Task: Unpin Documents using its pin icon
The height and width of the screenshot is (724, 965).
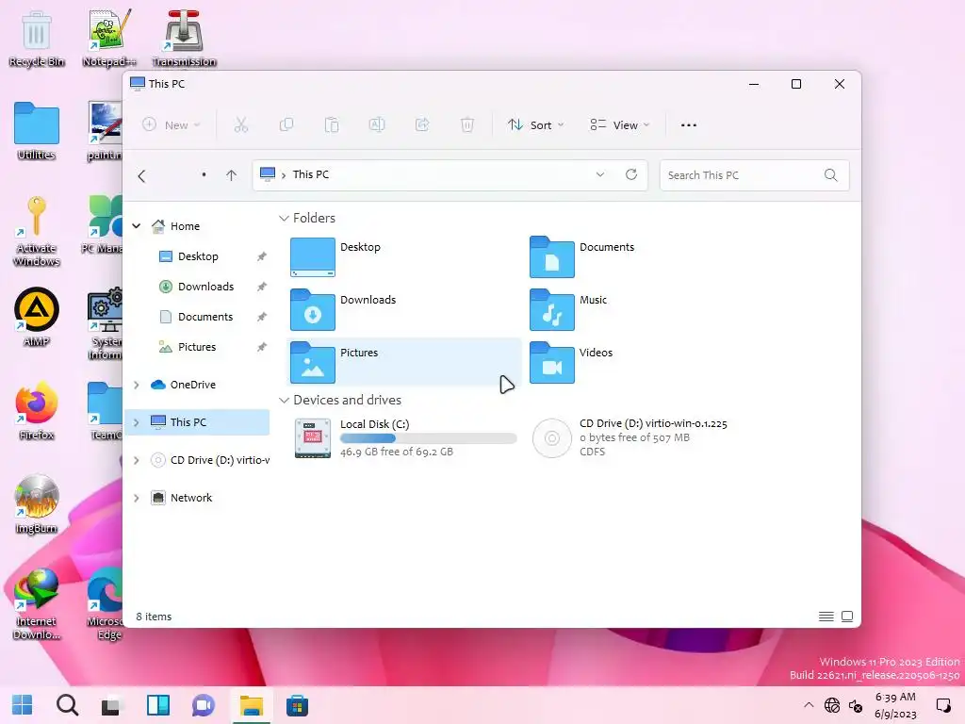Action: point(262,317)
